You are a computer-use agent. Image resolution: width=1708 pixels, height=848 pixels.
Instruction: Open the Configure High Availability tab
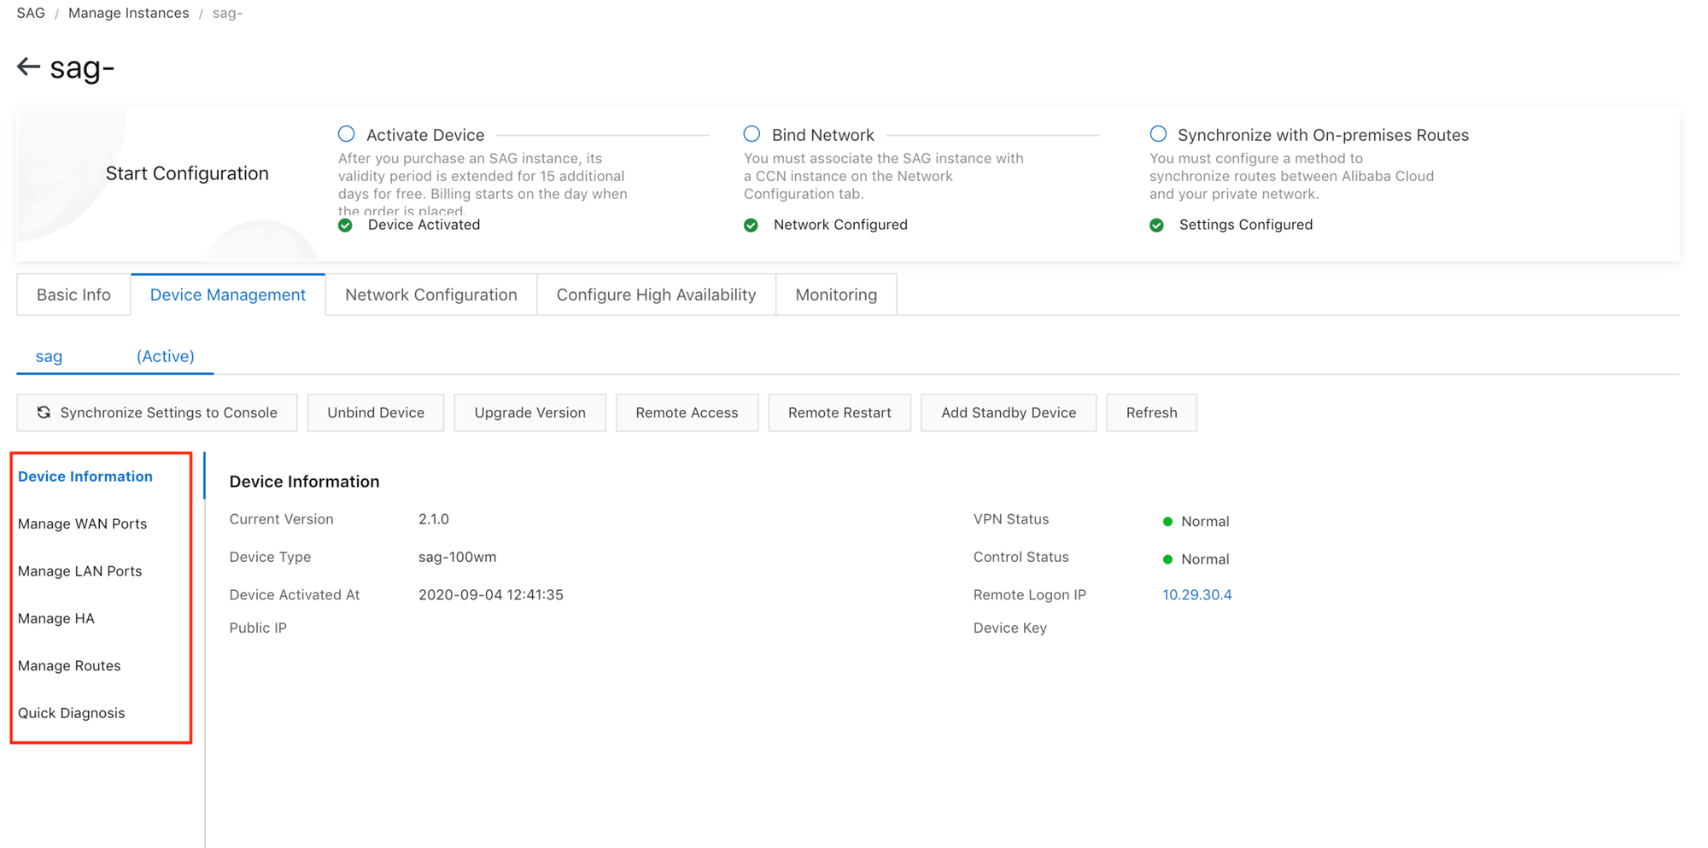click(x=656, y=295)
